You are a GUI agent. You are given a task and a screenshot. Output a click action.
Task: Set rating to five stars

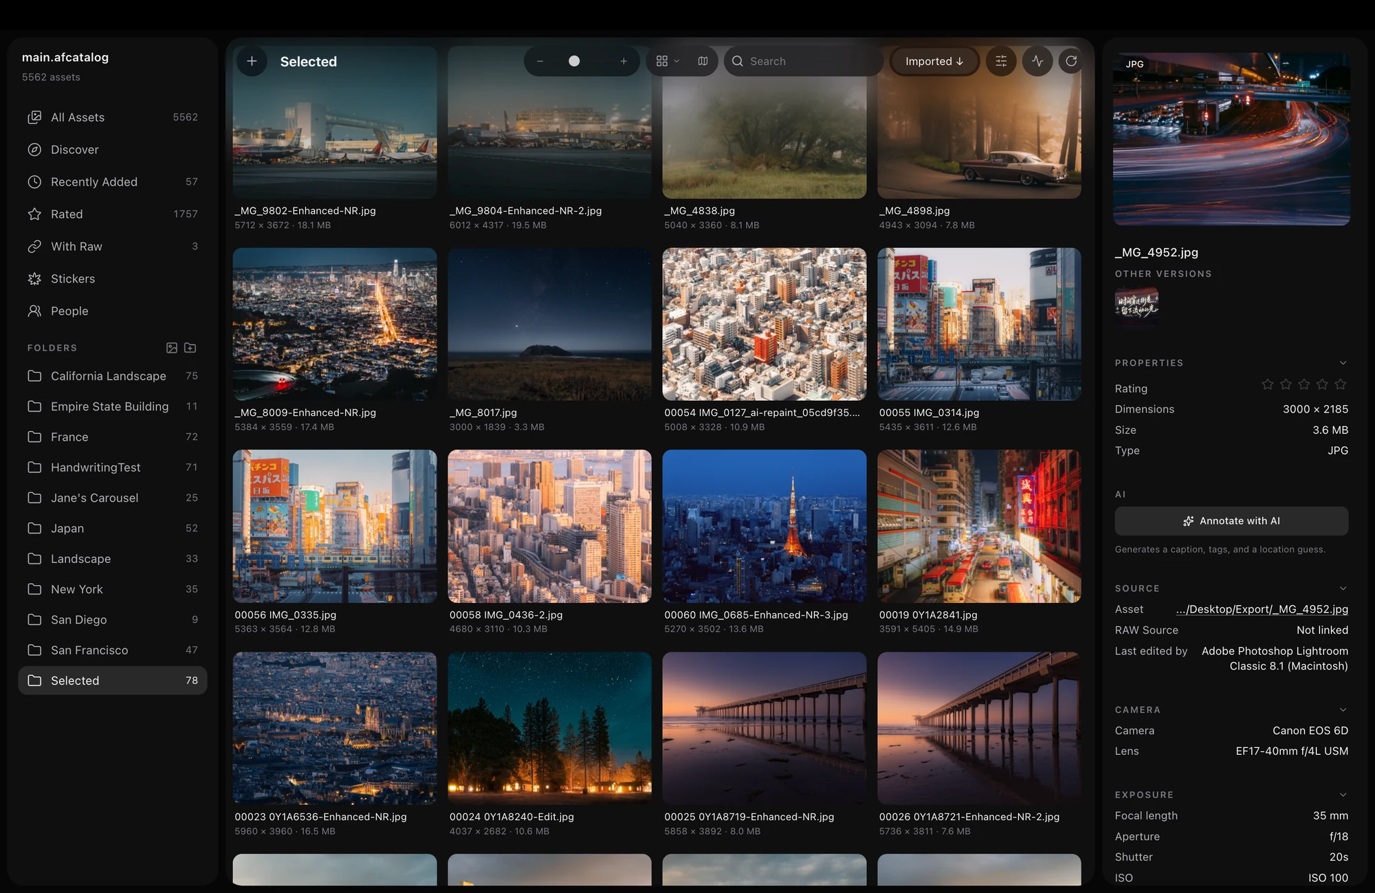(x=1340, y=384)
